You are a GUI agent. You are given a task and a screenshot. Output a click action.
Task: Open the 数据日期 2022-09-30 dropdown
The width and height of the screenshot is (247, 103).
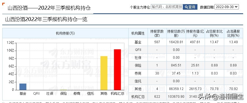point(227,7)
